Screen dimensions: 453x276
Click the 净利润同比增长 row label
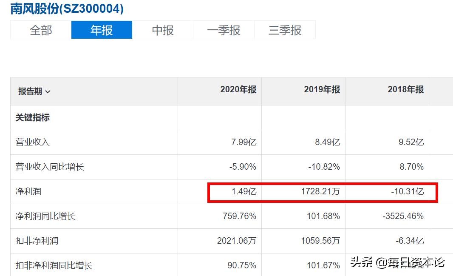pos(45,216)
